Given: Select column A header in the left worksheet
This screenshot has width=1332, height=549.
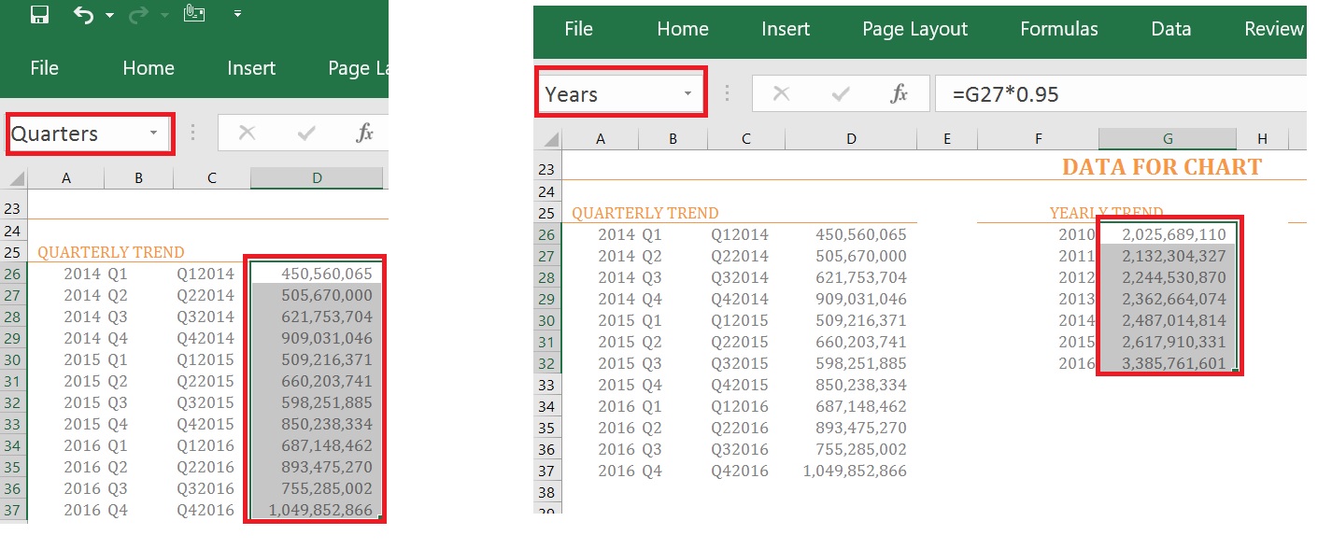Looking at the screenshot, I should (x=66, y=177).
